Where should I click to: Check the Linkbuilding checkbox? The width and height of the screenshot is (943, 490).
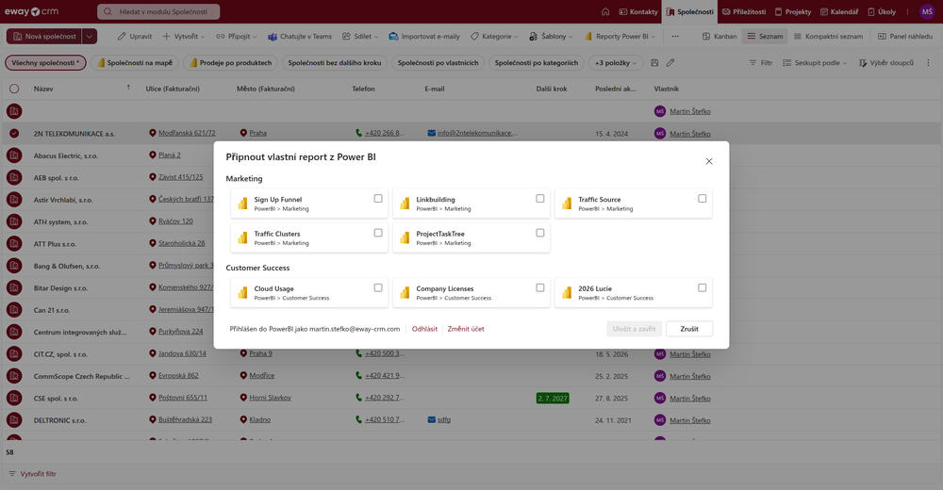click(x=540, y=199)
